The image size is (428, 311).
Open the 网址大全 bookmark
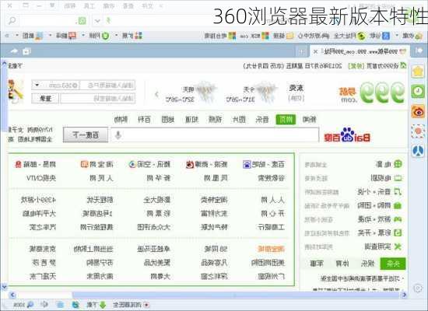coord(349,36)
